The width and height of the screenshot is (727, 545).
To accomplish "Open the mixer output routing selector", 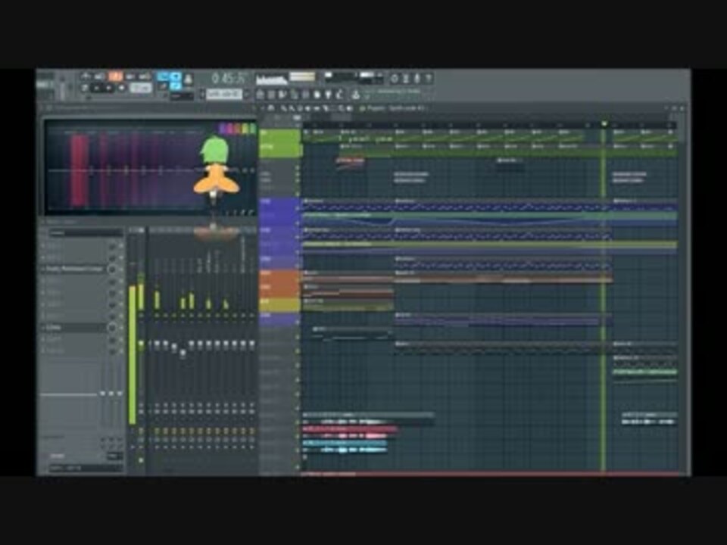I will [x=86, y=468].
